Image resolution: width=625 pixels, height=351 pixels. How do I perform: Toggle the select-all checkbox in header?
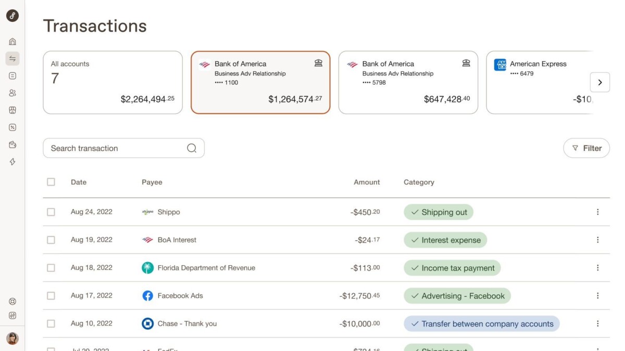point(51,182)
